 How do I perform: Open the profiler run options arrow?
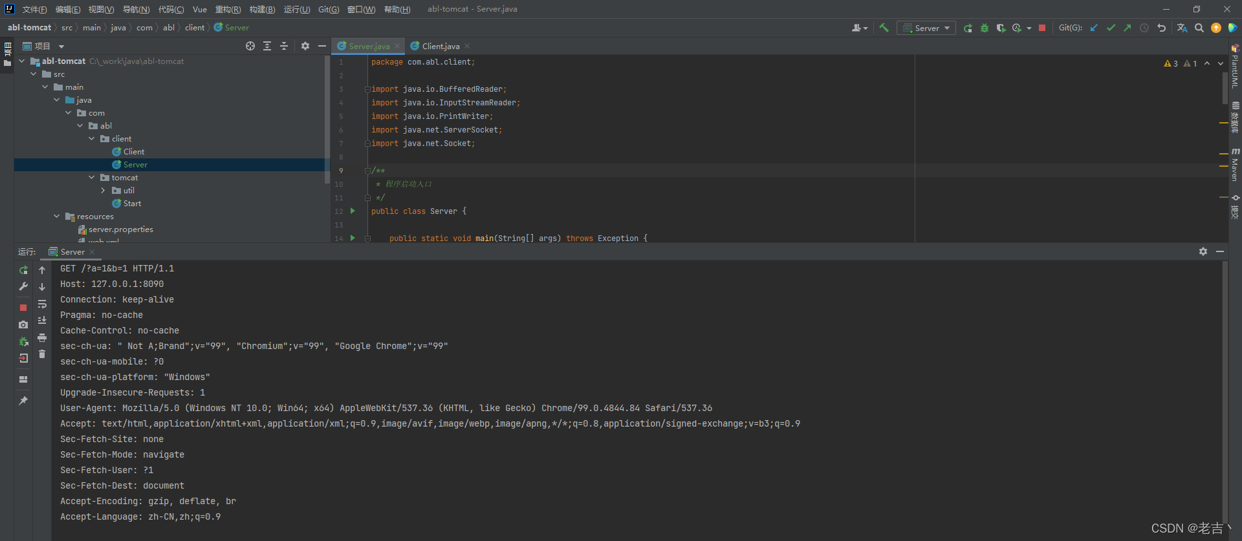[x=1029, y=28]
